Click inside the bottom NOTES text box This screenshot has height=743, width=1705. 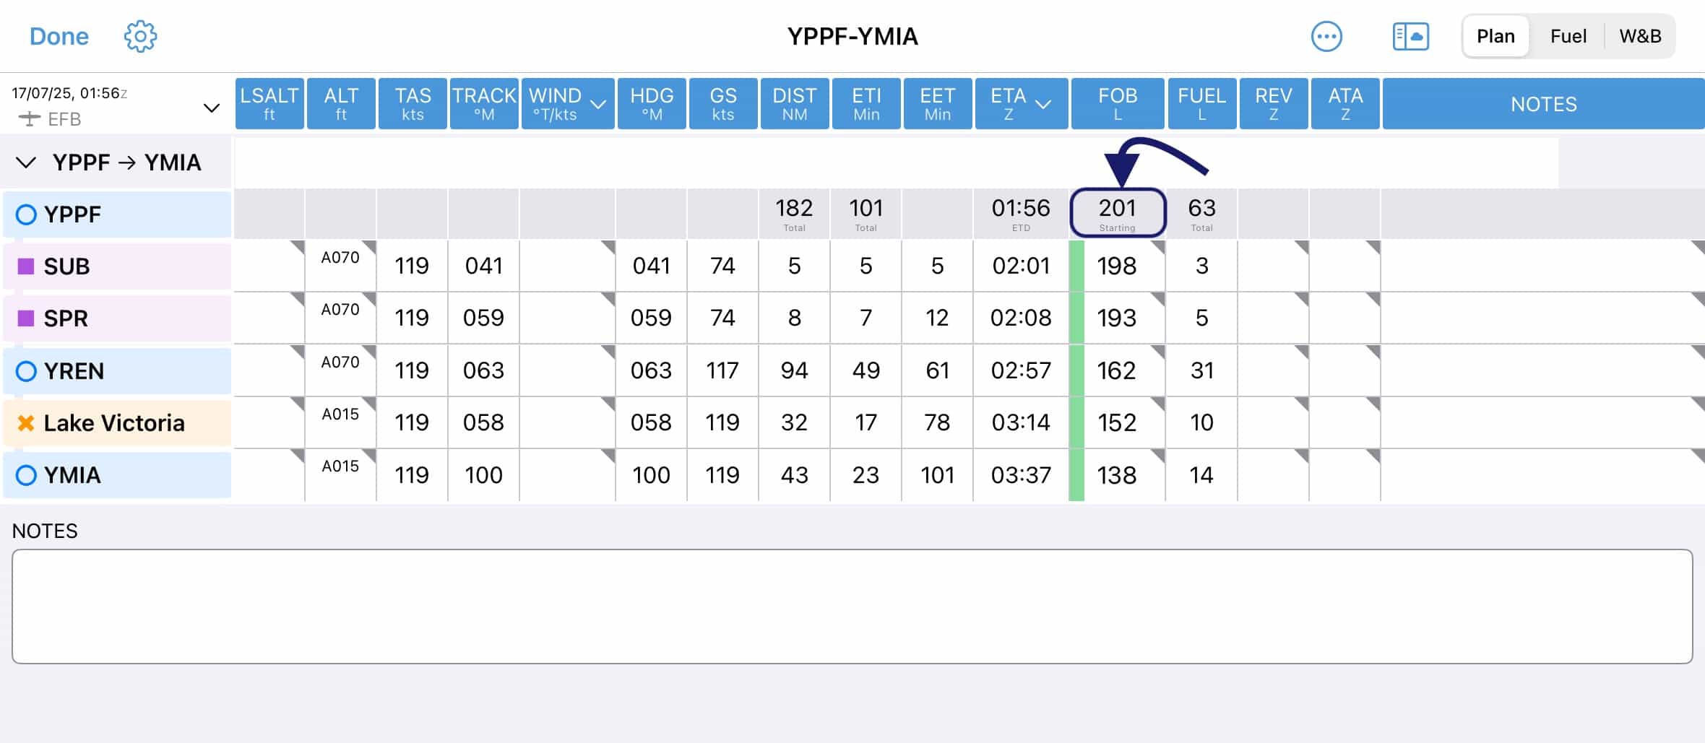click(852, 607)
